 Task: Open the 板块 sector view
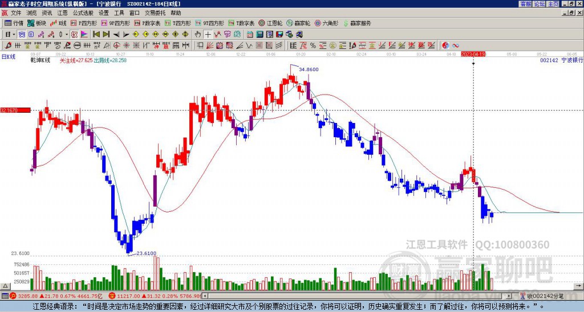pos(36,23)
